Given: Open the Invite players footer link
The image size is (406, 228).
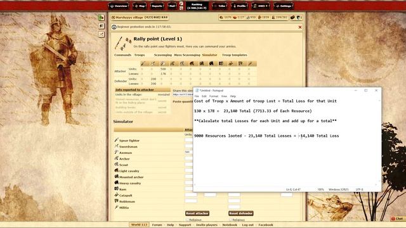Looking at the screenshot, I should (207, 225).
